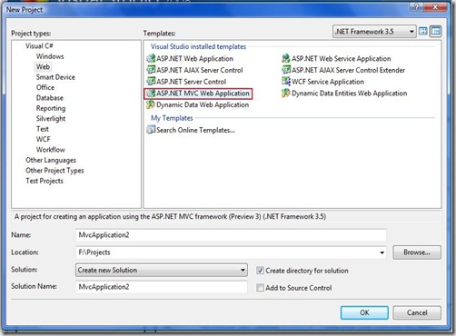The width and height of the screenshot is (456, 336).
Task: Select Dynamic Data Entities Web Application icon
Action: (286, 94)
